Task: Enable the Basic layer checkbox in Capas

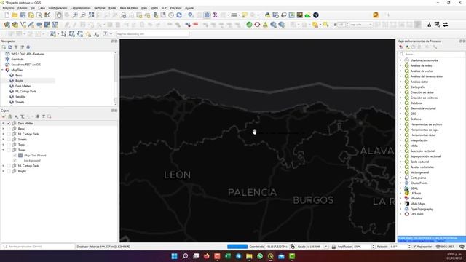Action: point(9,129)
